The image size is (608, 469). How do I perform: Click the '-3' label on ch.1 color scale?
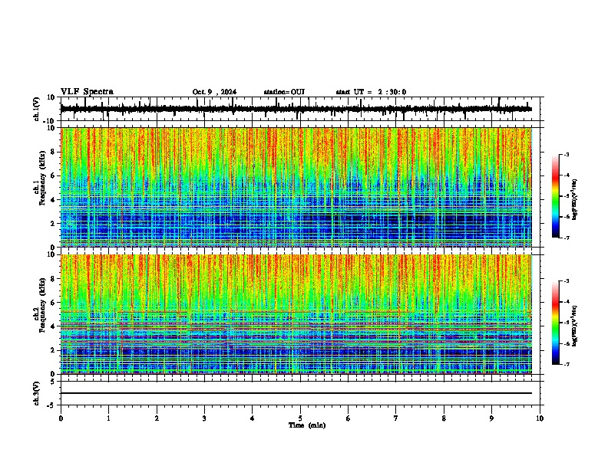(567, 154)
